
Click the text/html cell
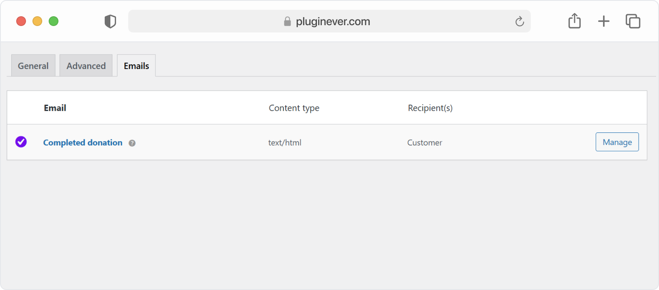point(285,143)
